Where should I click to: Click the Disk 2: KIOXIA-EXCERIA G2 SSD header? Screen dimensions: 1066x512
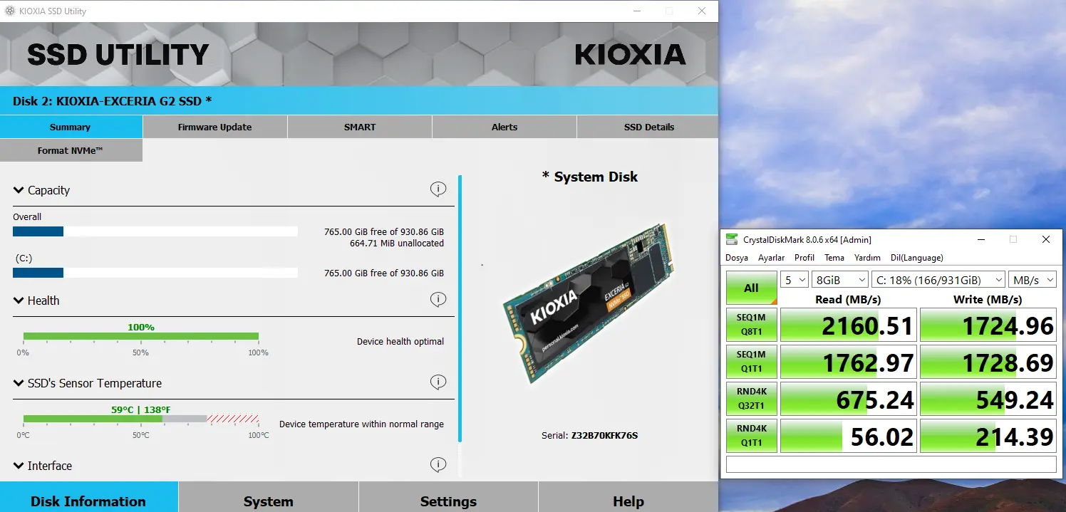(x=113, y=101)
